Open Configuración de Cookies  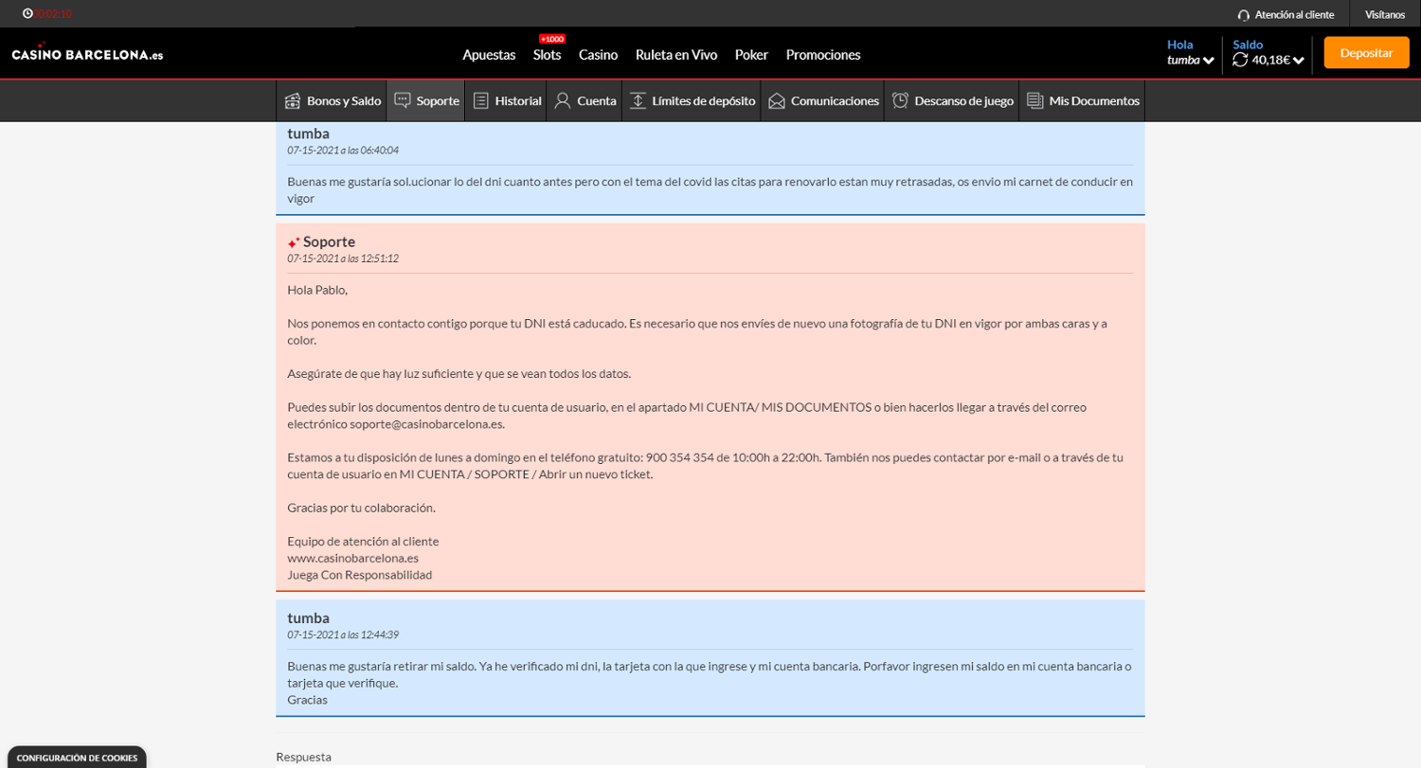tap(77, 758)
